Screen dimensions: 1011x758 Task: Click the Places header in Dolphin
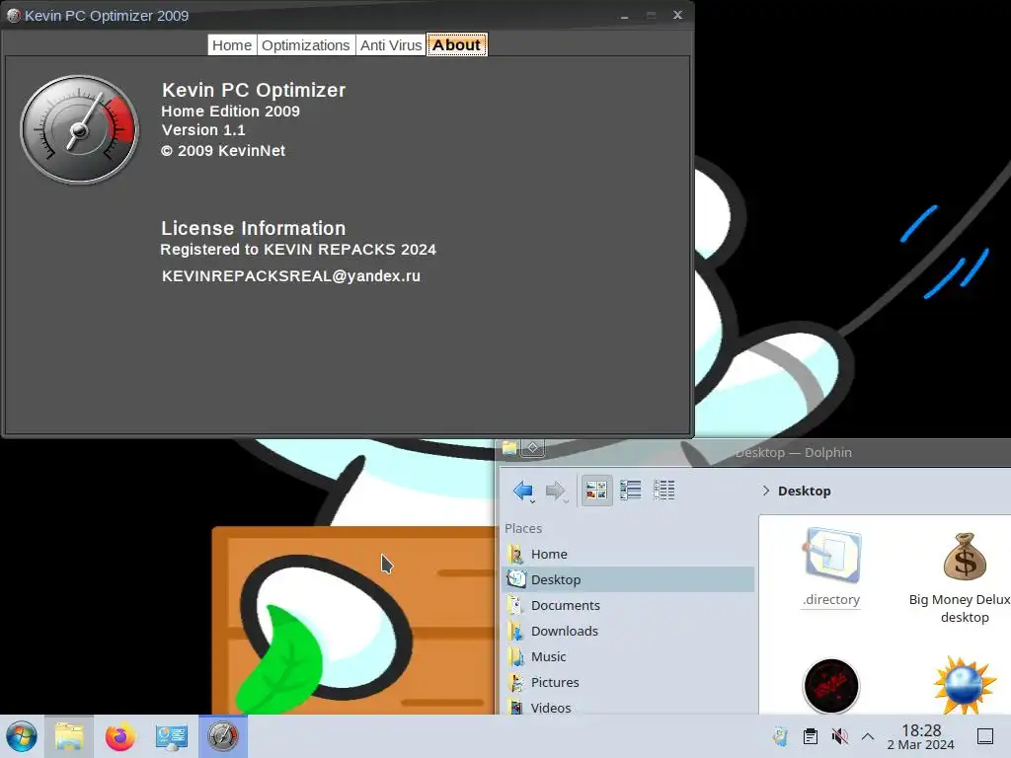(x=523, y=529)
